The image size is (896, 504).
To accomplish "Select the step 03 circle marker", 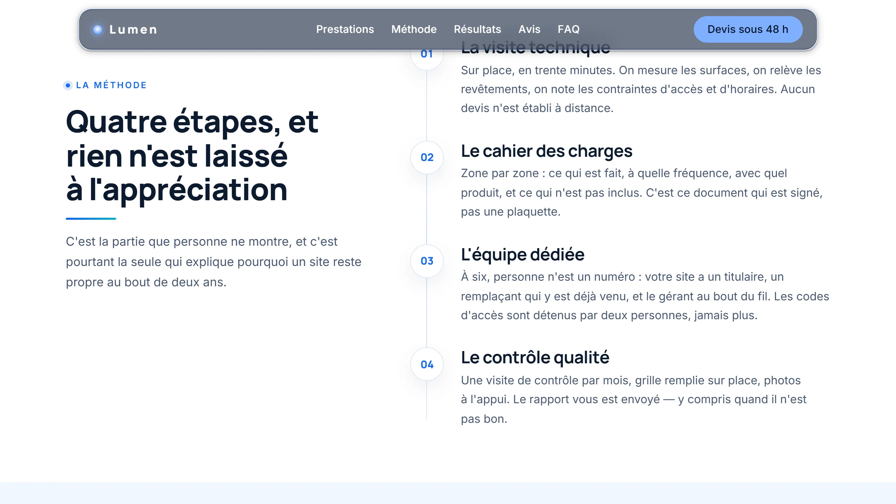I will (x=427, y=261).
